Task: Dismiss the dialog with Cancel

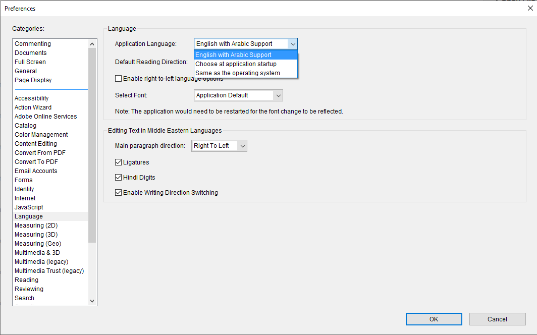Action: coord(497,319)
